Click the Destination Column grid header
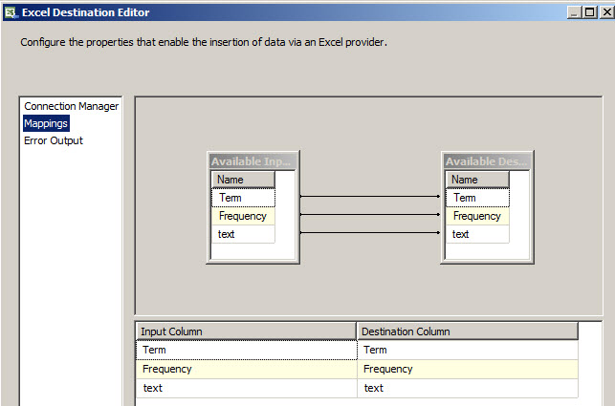Screen dimensions: 615x406 click(468, 331)
